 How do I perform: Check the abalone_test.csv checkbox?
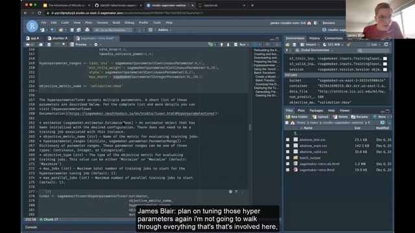click(x=288, y=140)
